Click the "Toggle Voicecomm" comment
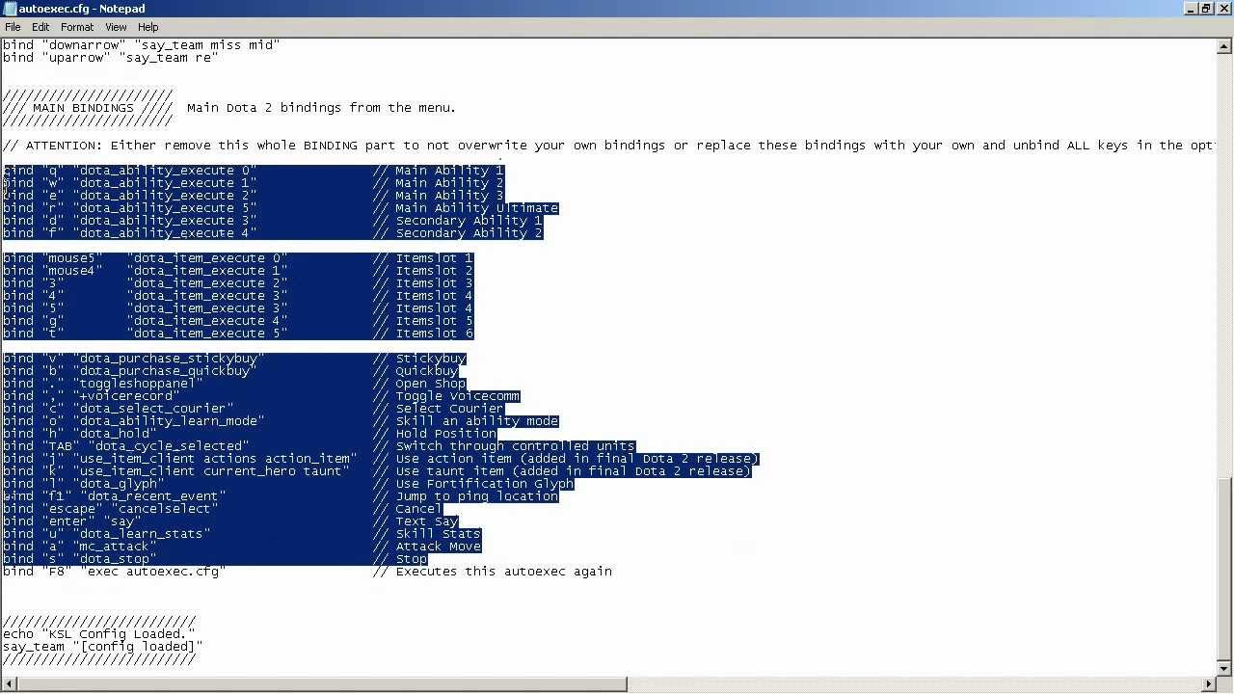Viewport: 1234px width, 694px height. pos(457,396)
